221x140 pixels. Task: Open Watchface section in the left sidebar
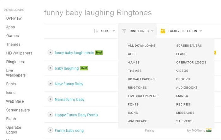[15, 101]
